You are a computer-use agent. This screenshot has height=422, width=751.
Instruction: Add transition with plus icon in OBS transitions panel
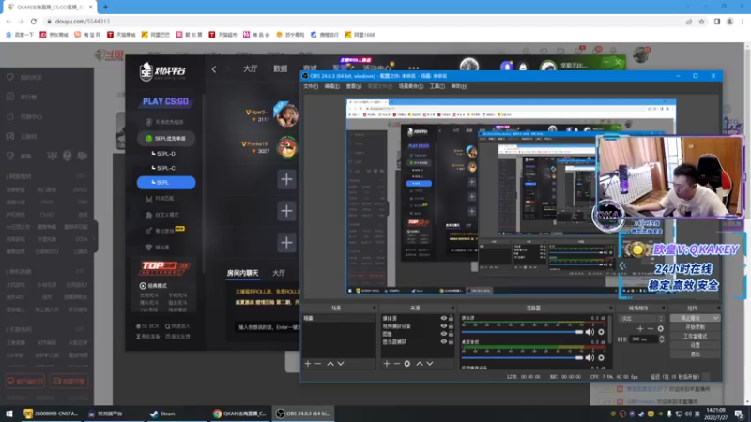[640, 329]
